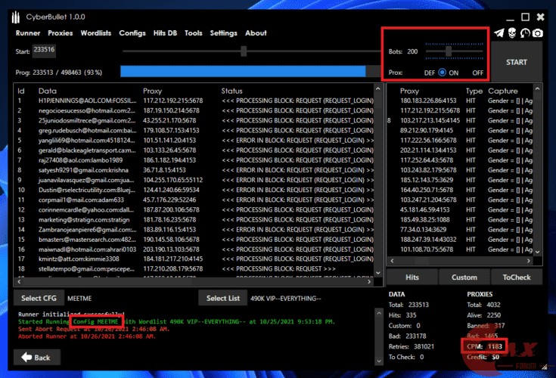Image resolution: width=556 pixels, height=378 pixels.
Task: Click the history clock icon
Action: point(525,33)
